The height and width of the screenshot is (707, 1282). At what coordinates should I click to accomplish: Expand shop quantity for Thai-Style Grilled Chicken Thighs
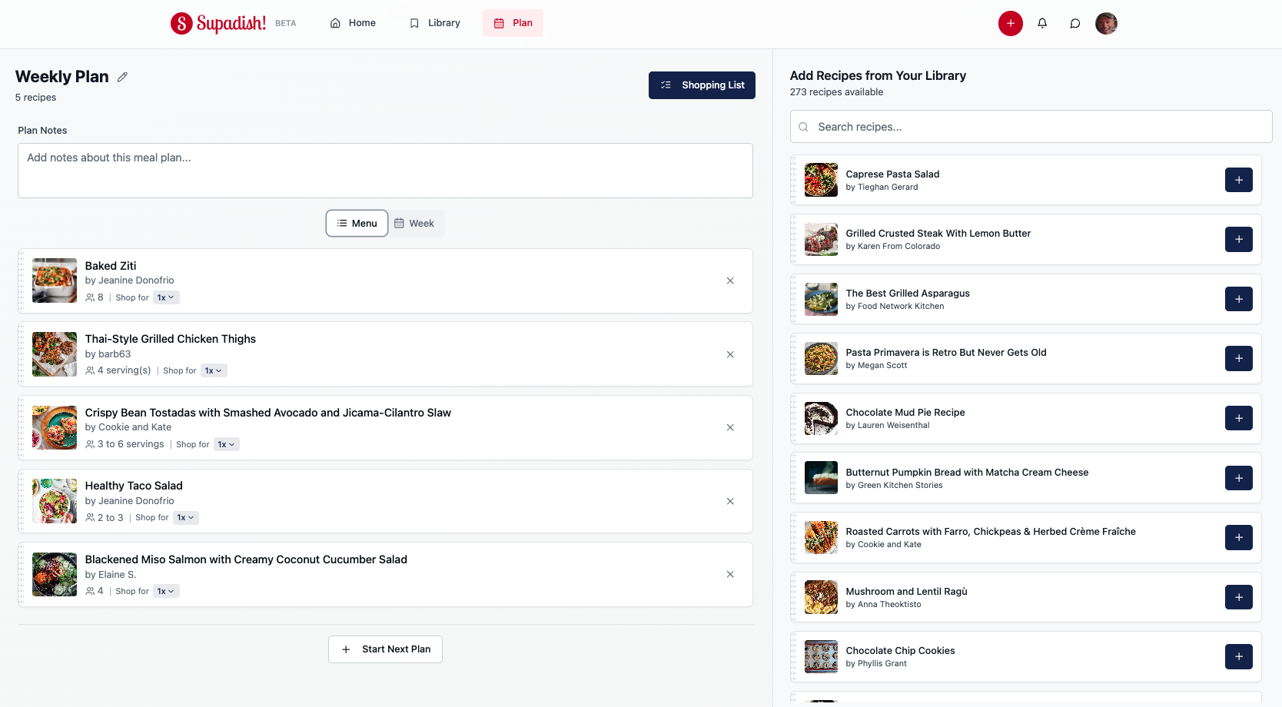(214, 370)
